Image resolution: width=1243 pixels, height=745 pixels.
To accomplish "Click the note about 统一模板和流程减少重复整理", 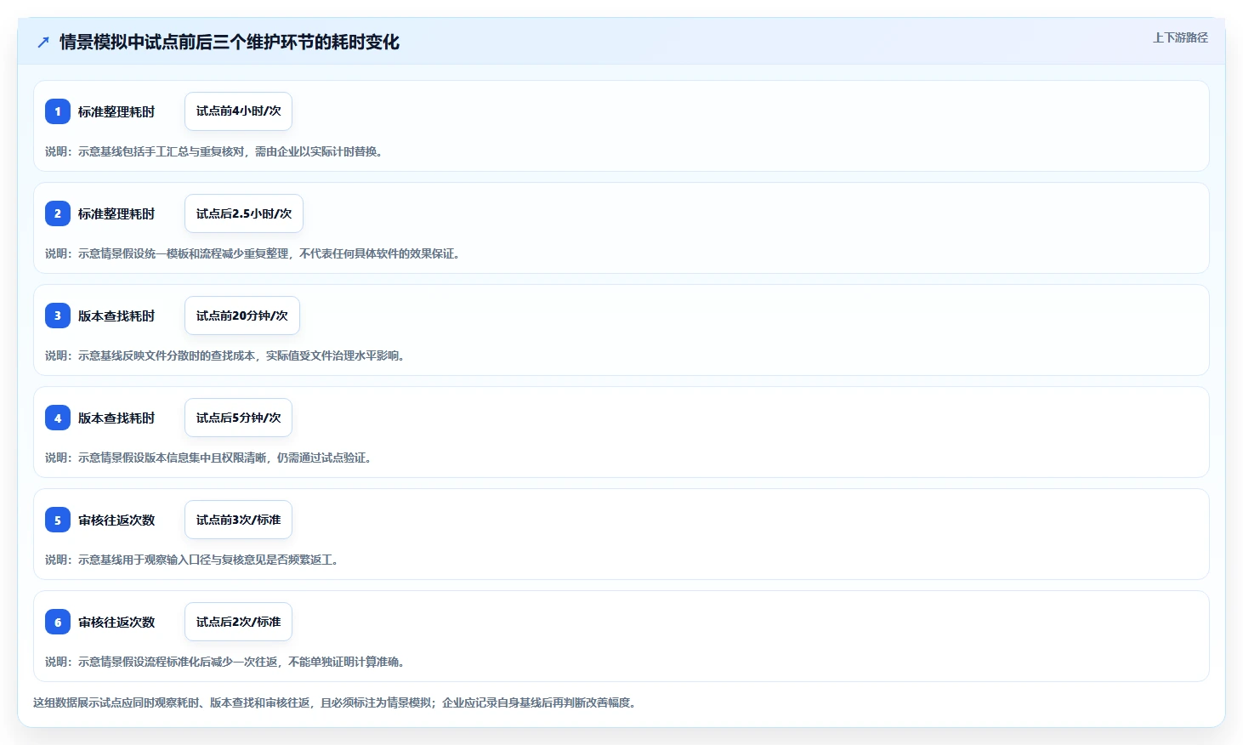I will pyautogui.click(x=254, y=253).
